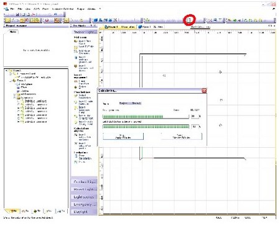The height and width of the screenshot is (226, 280).
Task: Select the Floor item in the project tree
Action: tap(24, 88)
